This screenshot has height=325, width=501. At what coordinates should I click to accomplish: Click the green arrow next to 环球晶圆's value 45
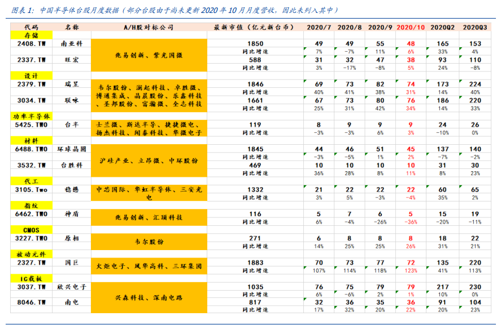point(396,154)
